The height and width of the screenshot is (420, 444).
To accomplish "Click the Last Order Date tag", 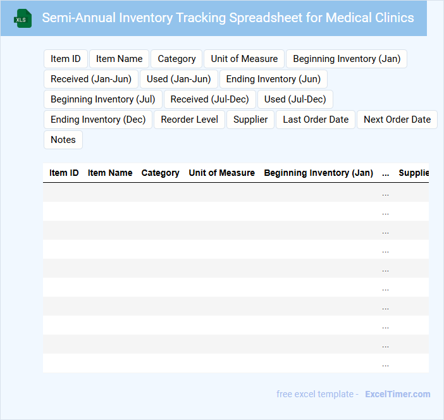I will click(316, 120).
